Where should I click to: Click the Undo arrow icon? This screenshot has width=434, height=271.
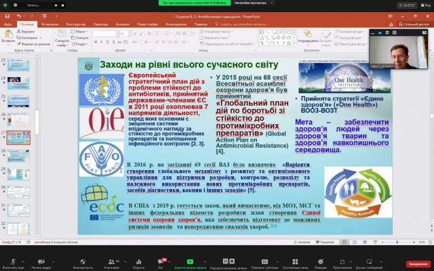(18, 16)
